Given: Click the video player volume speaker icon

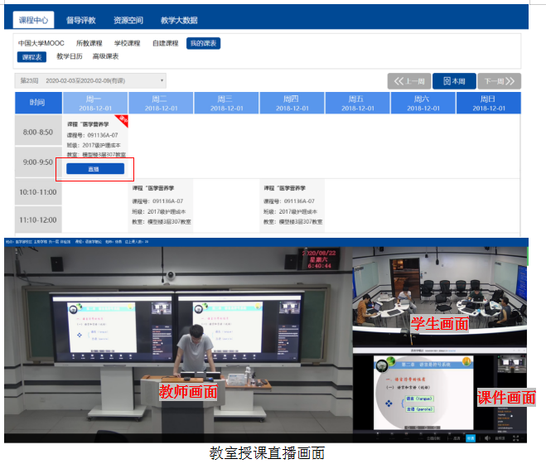Looking at the screenshot, I should click(x=487, y=437).
